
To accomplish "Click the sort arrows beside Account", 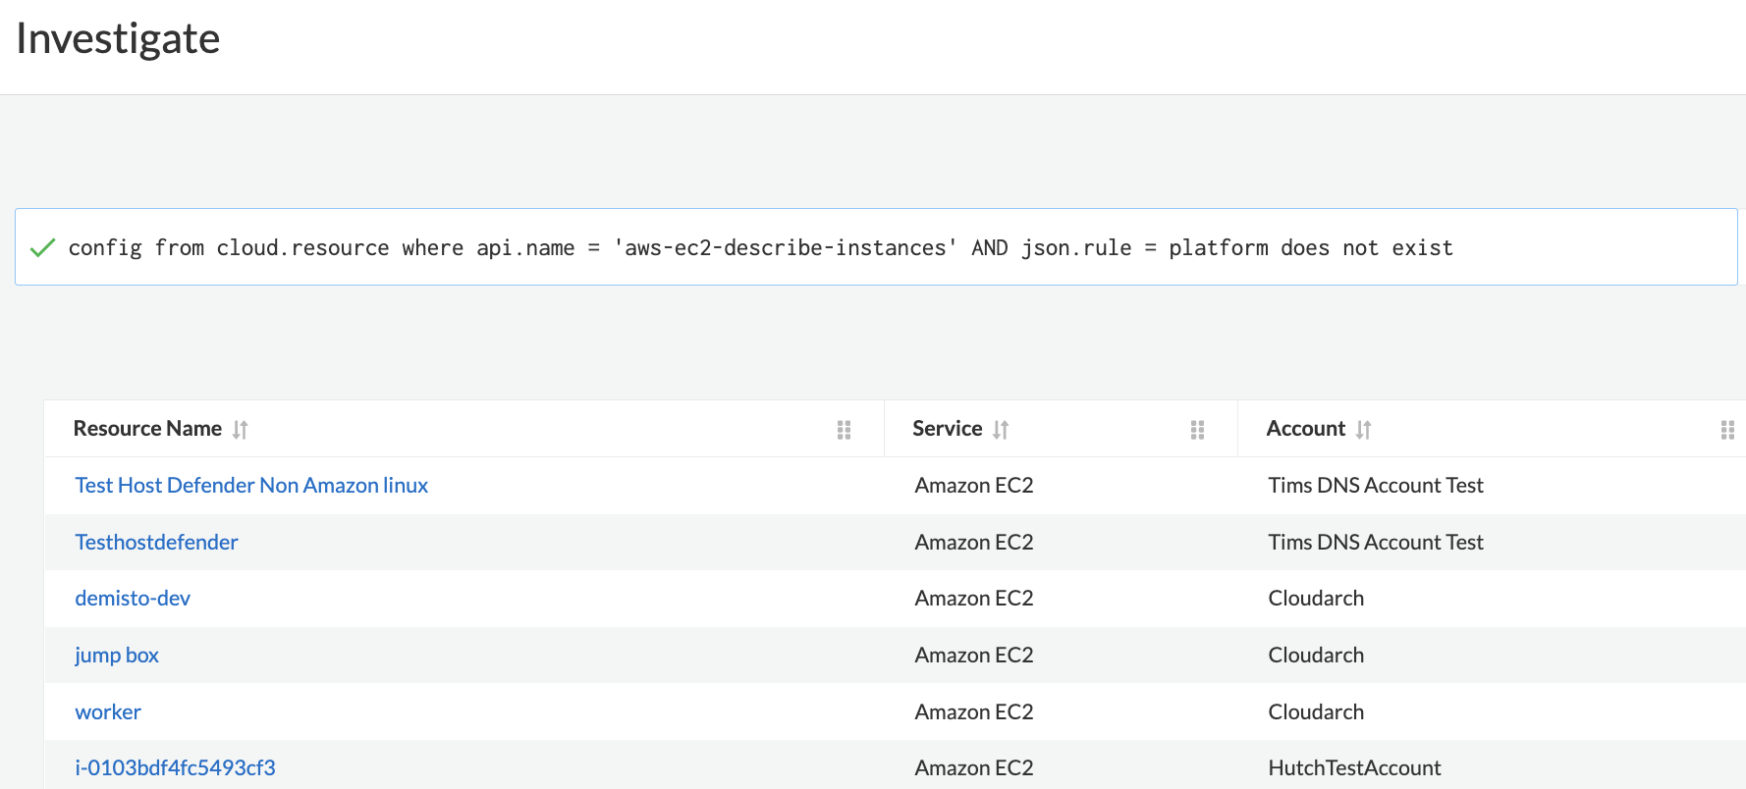I will coord(1363,430).
